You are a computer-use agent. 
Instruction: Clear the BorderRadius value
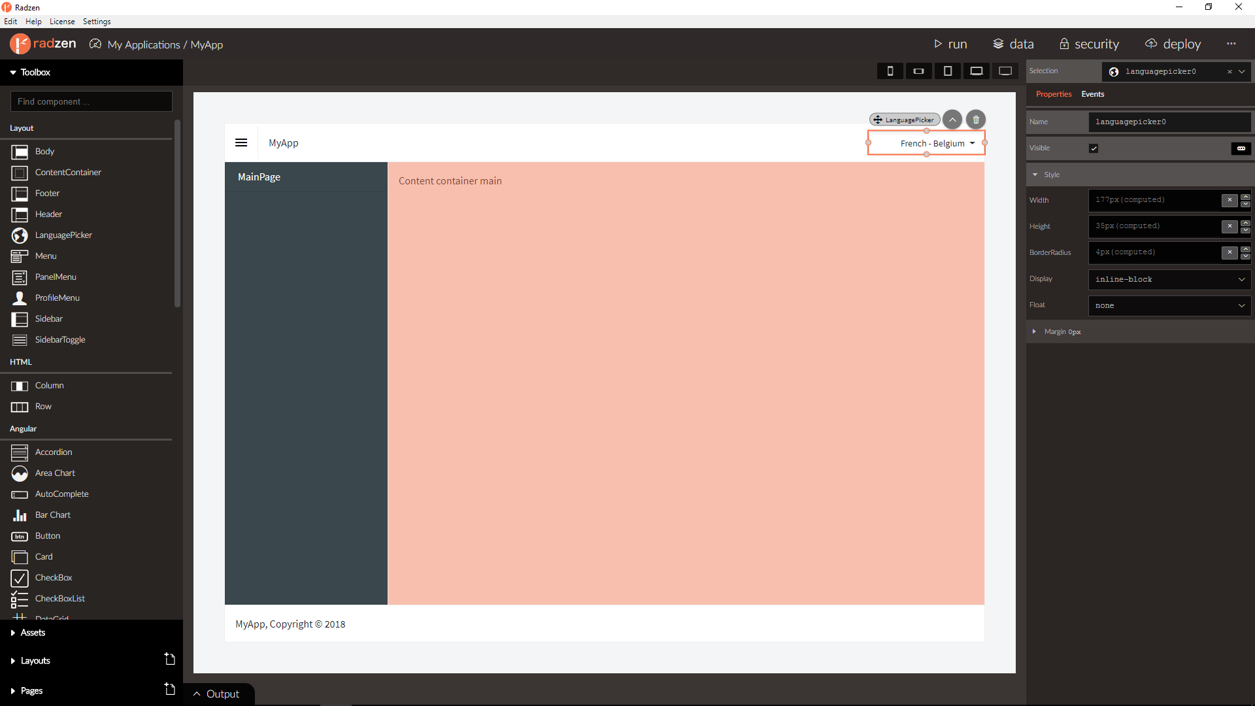tap(1230, 252)
